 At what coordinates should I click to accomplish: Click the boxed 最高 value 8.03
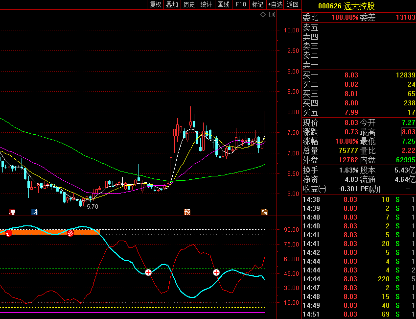[x=409, y=132]
